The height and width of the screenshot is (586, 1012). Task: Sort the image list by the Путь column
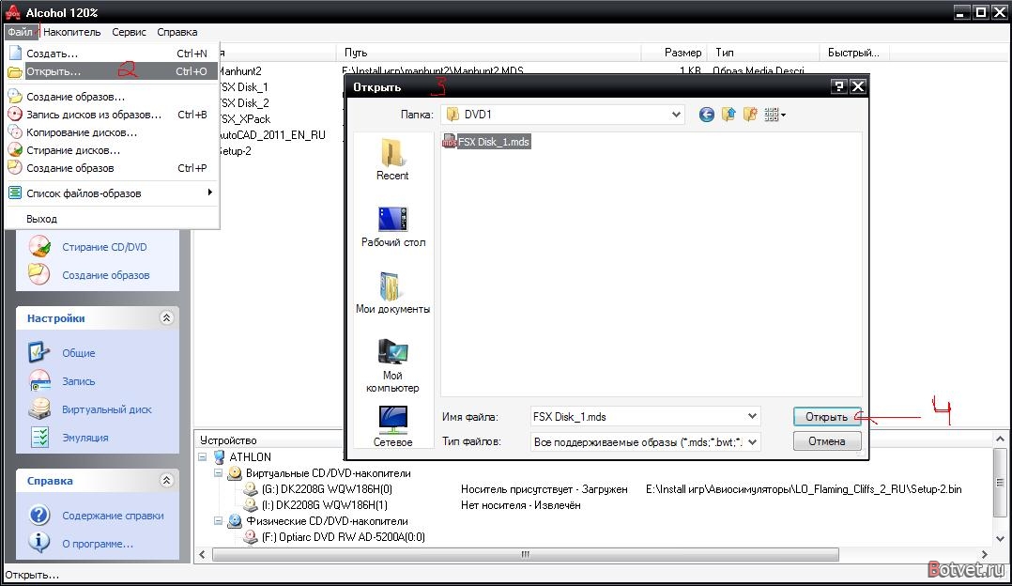point(488,53)
